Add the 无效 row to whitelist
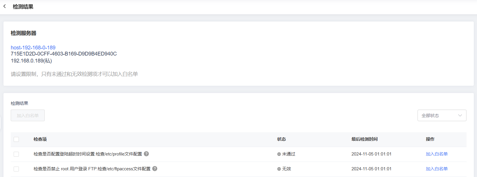477x177 pixels. (x=437, y=169)
